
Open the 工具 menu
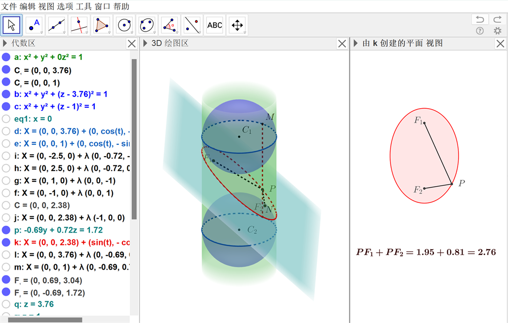pos(83,6)
